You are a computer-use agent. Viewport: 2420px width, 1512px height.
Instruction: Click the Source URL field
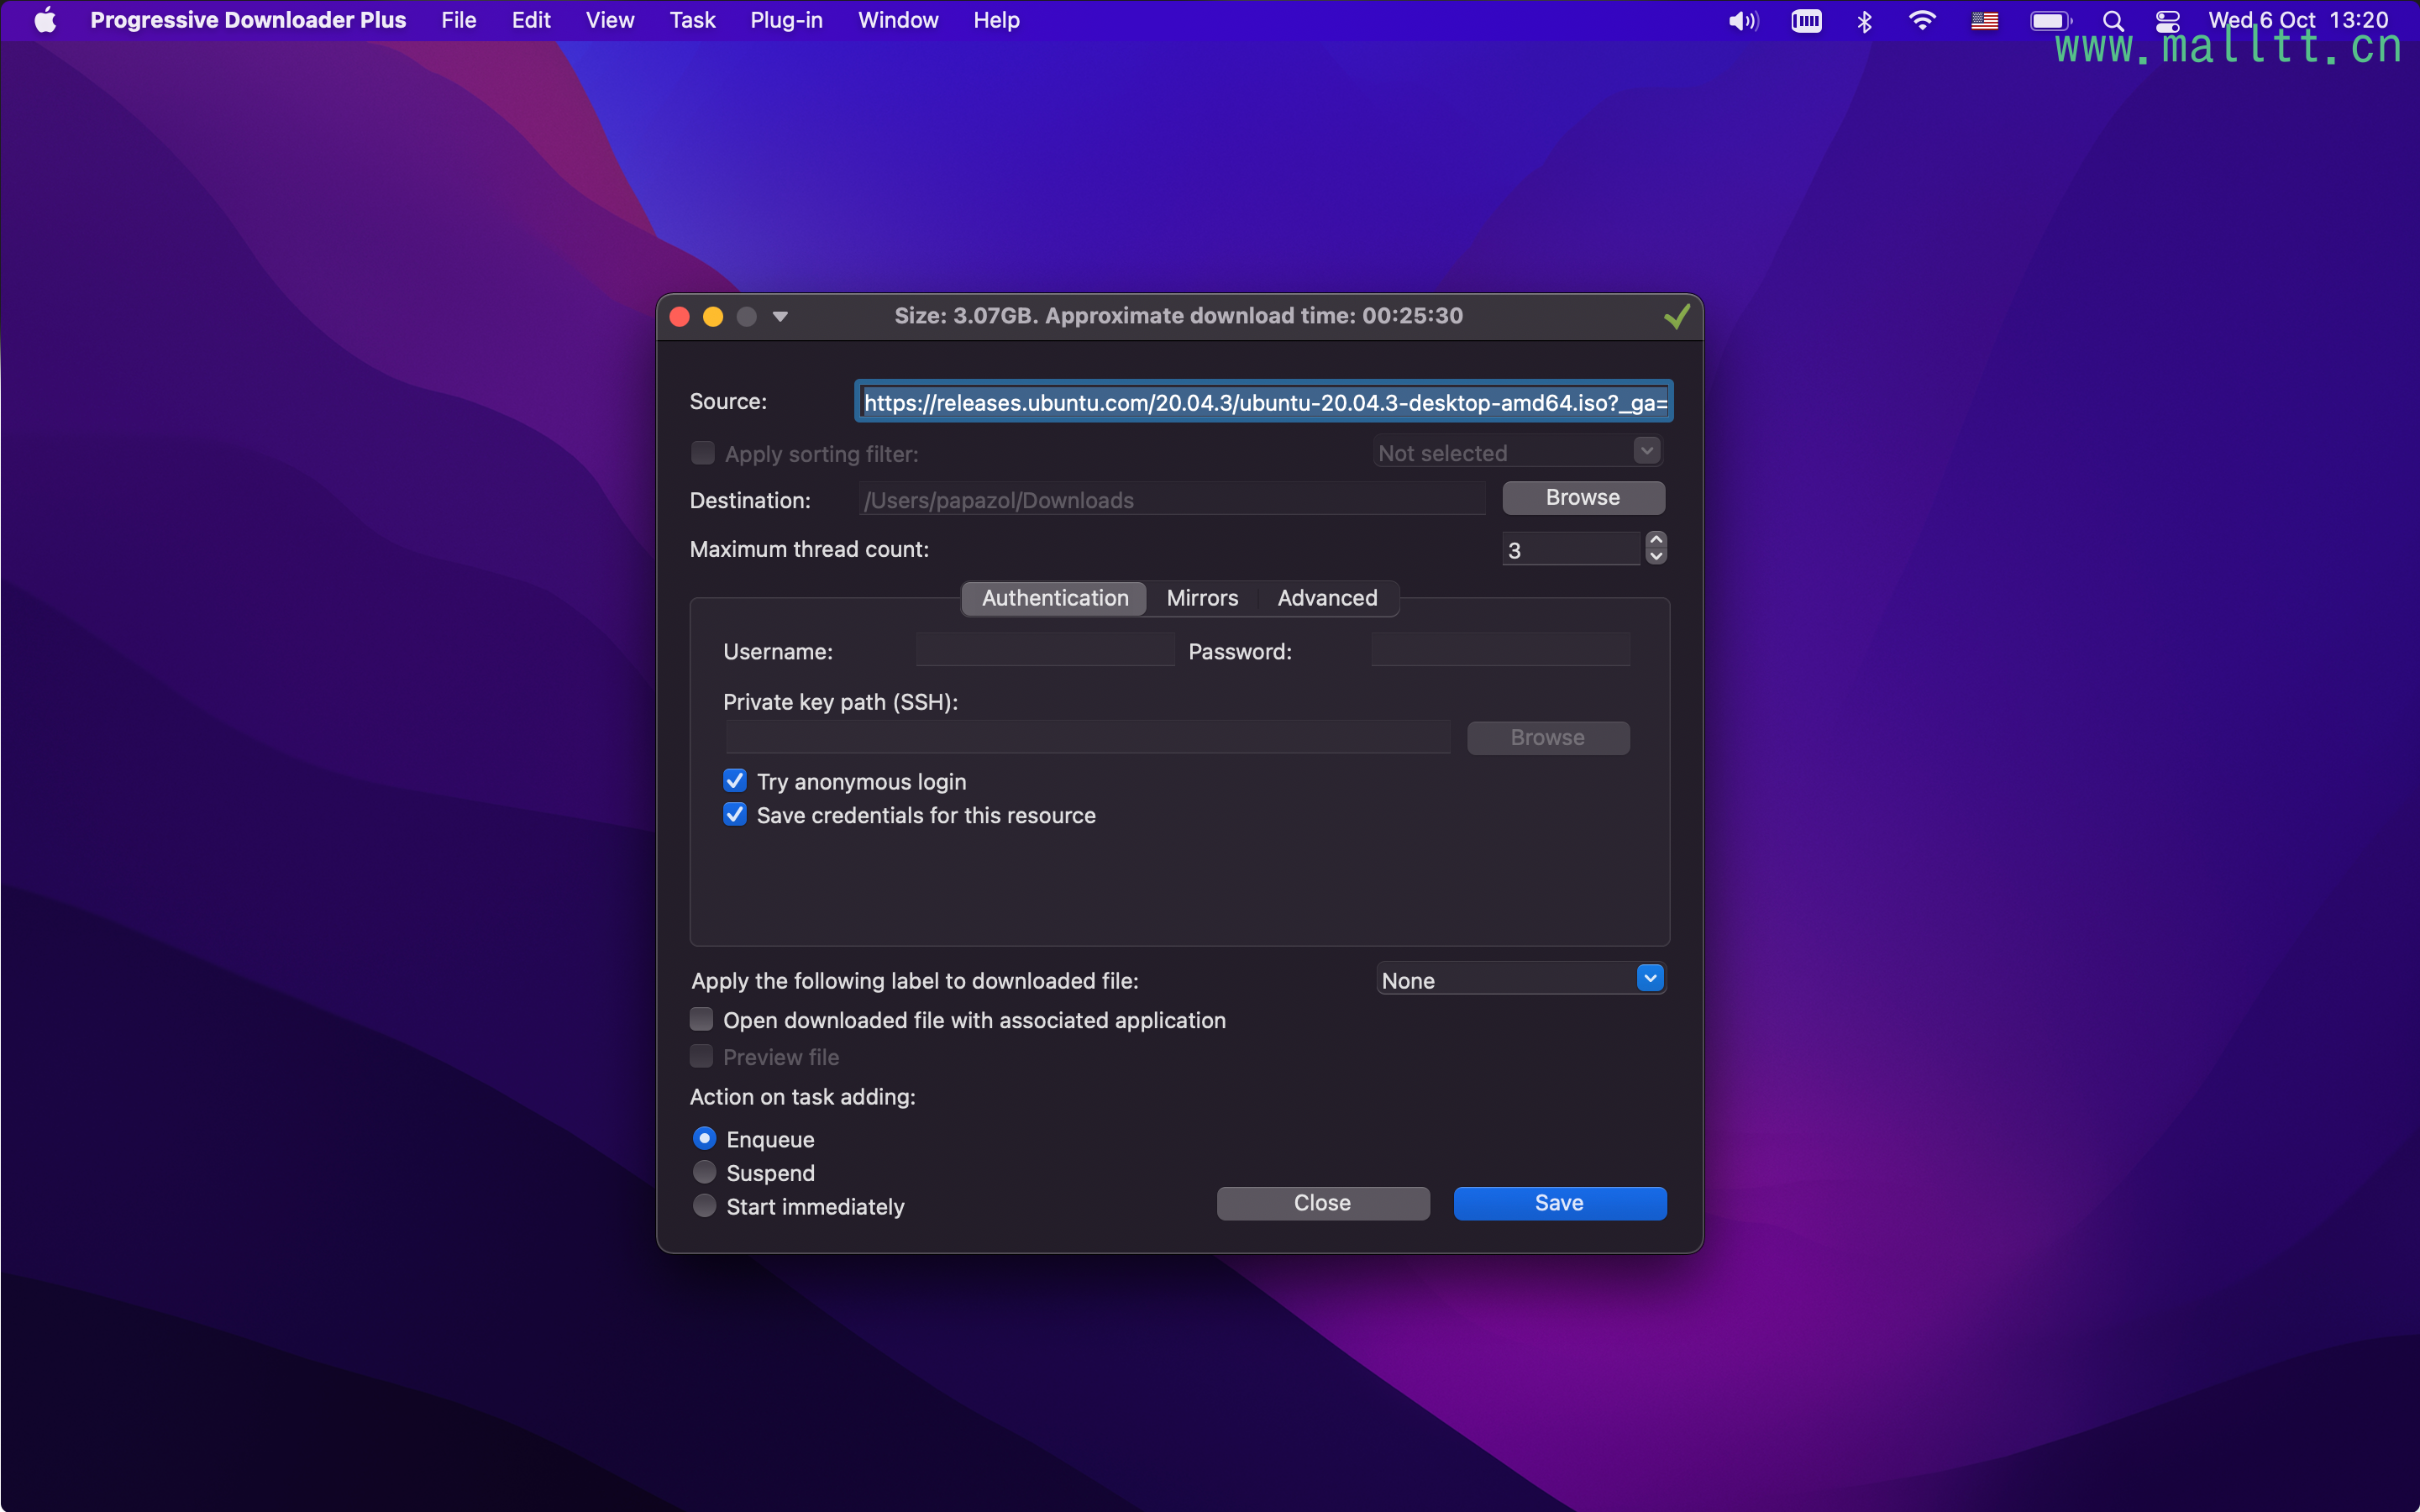[1264, 402]
